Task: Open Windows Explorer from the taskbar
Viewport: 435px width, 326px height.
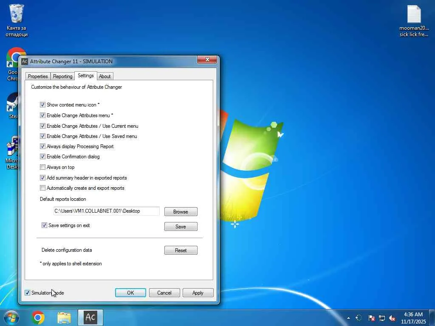Action: click(64, 318)
